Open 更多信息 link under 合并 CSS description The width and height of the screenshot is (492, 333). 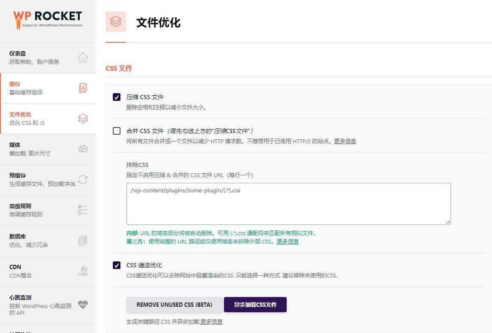coord(345,141)
